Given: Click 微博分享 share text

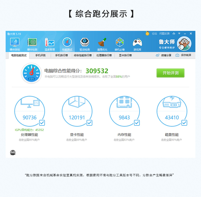Looking at the screenshot, I should tap(166, 55).
